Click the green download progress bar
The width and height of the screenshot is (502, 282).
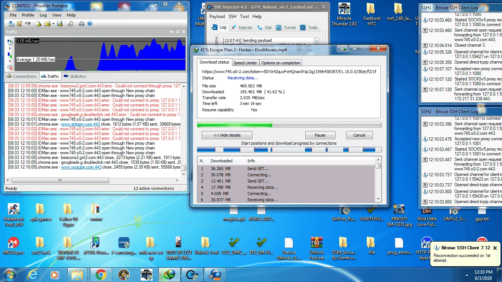(x=289, y=125)
